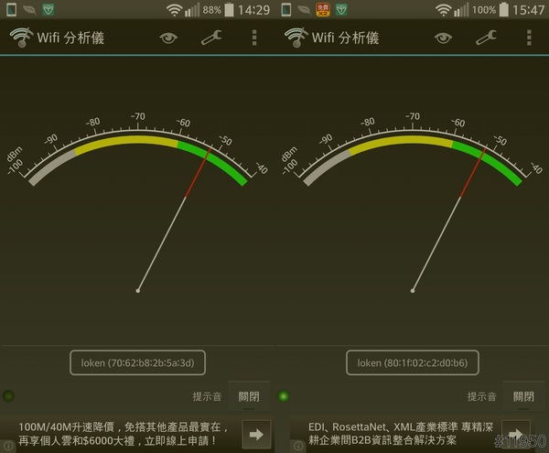This screenshot has height=453, width=549.
Task: Toggle 提示音 關閉 button in right screen
Action: click(523, 396)
